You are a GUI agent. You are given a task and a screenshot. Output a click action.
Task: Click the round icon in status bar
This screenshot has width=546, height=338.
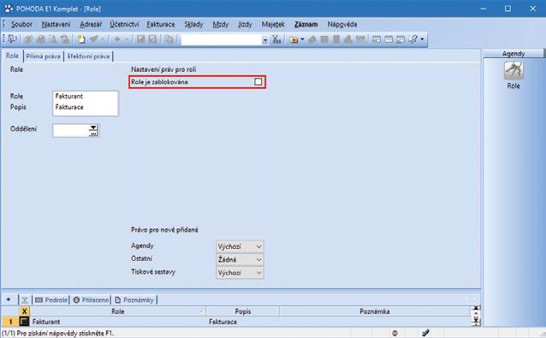[x=395, y=333]
